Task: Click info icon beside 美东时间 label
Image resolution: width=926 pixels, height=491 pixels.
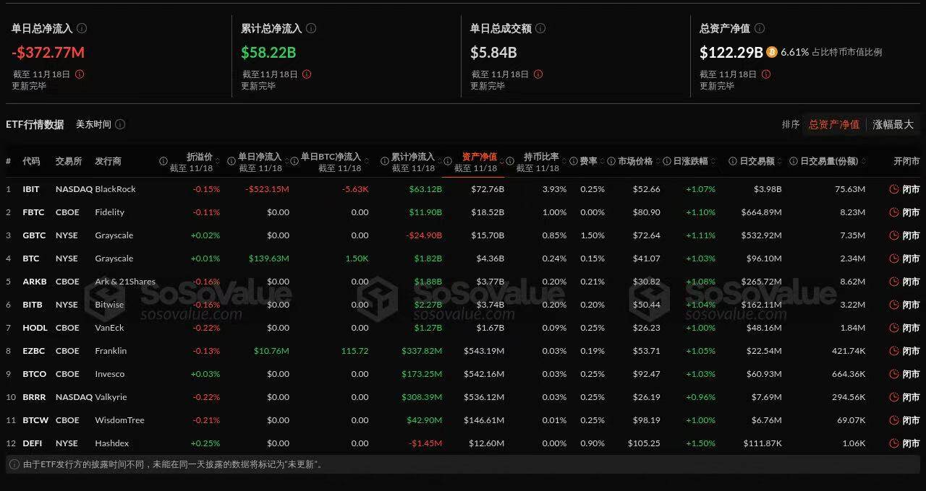Action: [120, 124]
